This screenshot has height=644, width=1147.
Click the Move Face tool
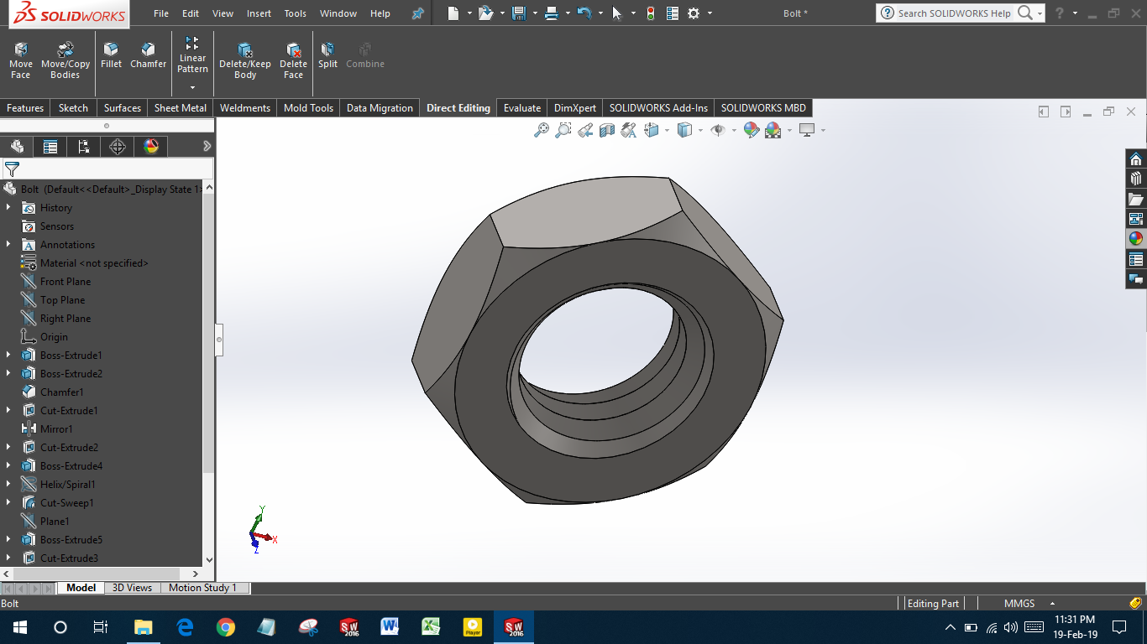(21, 60)
